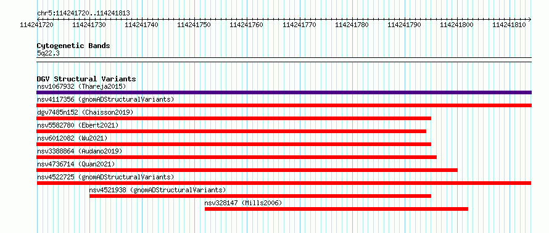Click the red bar under nsv6012082

click(x=234, y=144)
